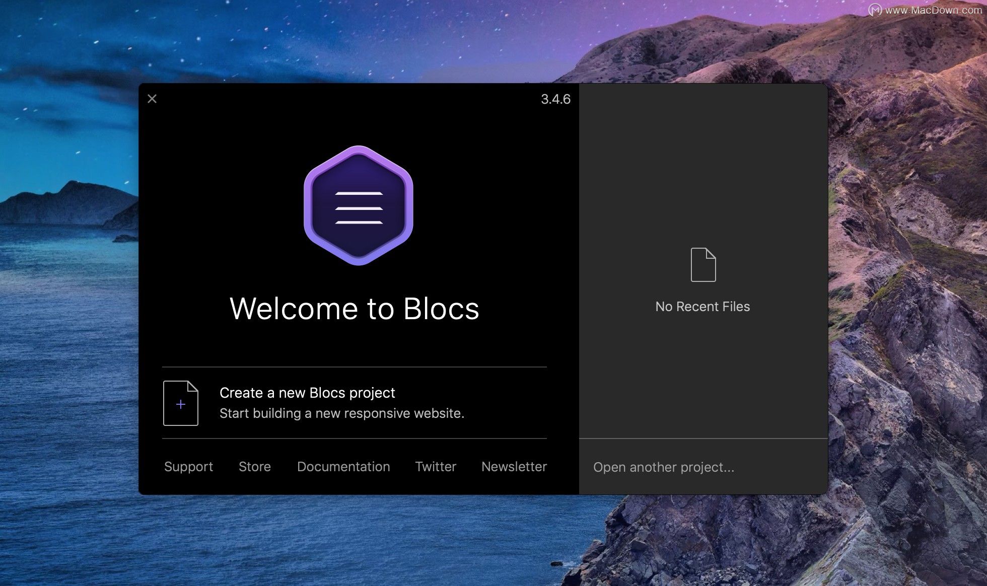Click the empty file icon above No Recent Files
Image resolution: width=987 pixels, height=586 pixels.
[x=703, y=265]
